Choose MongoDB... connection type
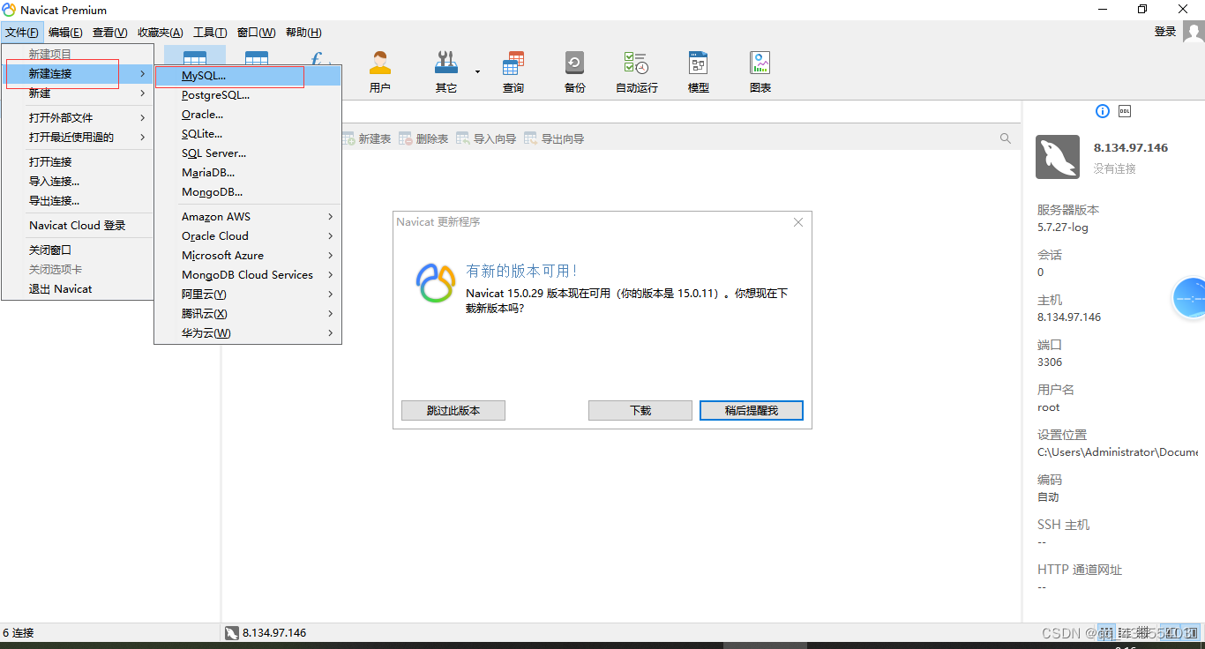1205x649 pixels. coord(248,192)
